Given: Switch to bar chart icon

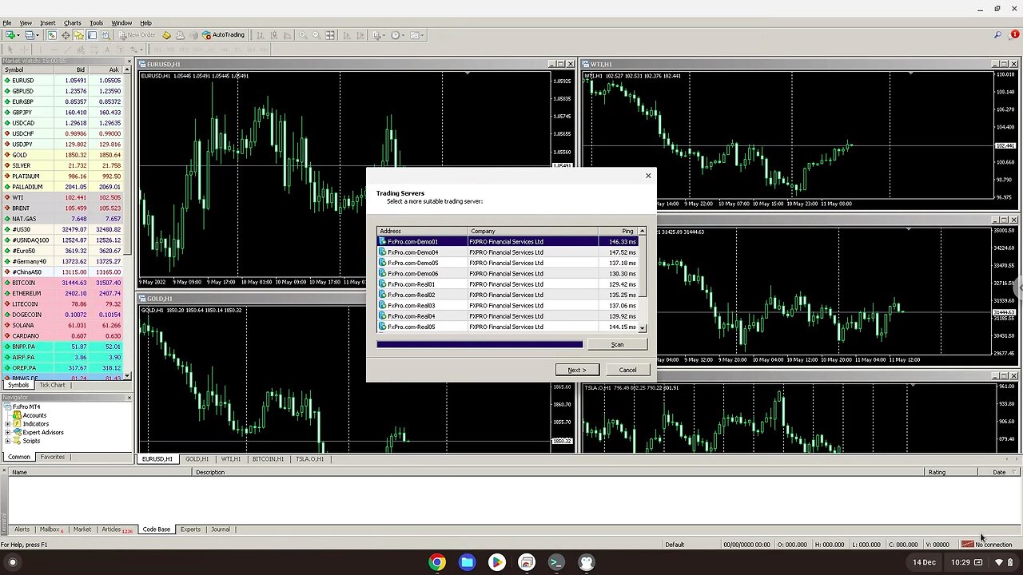Looking at the screenshot, I should [261, 35].
